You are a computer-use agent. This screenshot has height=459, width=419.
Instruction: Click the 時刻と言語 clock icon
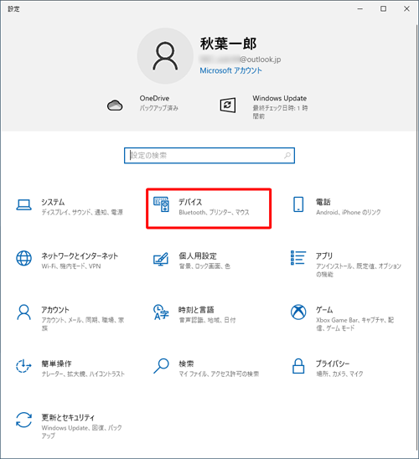(x=161, y=312)
